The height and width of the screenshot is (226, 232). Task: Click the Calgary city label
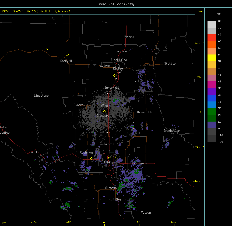point(107,162)
